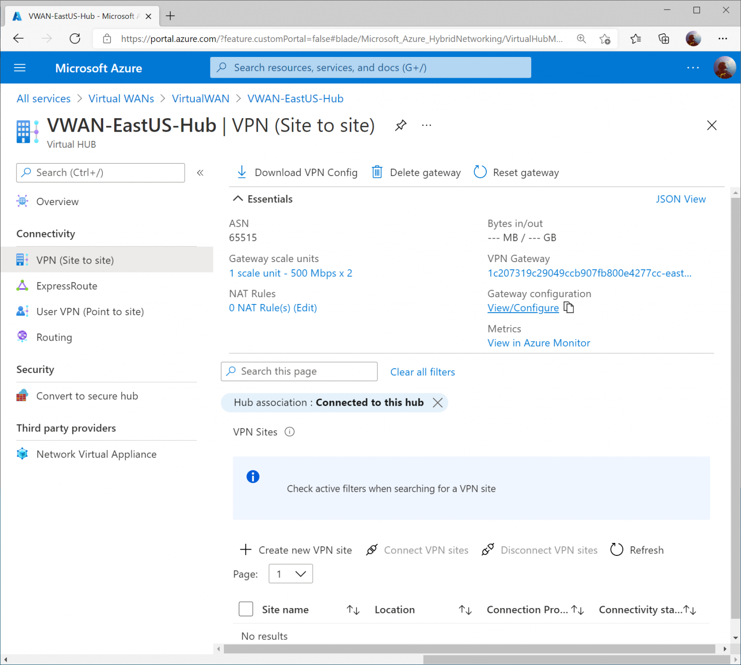Copy gateway configuration using the copy icon
Screen dimensions: 741x665
pyautogui.click(x=569, y=307)
